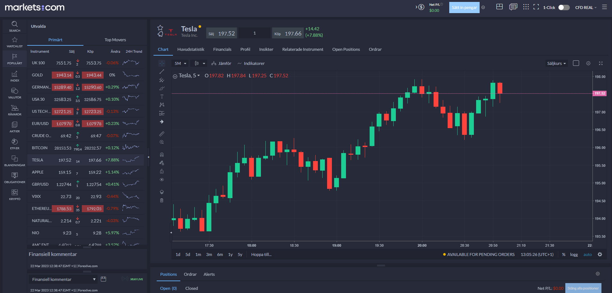Click the Sätt in pengar button
The height and width of the screenshot is (293, 612).
tap(464, 7)
